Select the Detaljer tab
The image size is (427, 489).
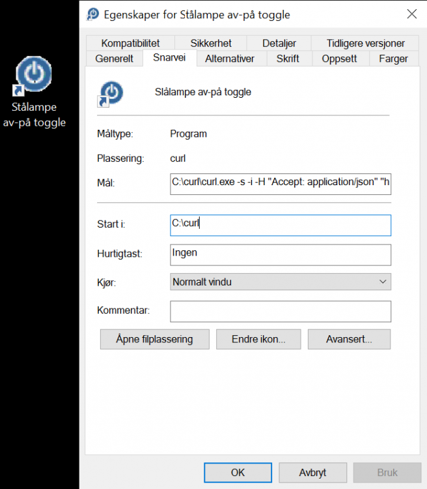(x=279, y=43)
